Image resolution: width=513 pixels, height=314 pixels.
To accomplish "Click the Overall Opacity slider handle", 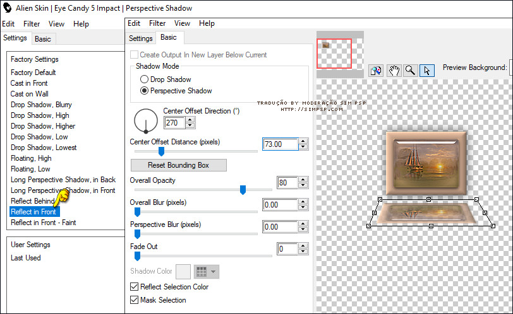I will point(243,190).
